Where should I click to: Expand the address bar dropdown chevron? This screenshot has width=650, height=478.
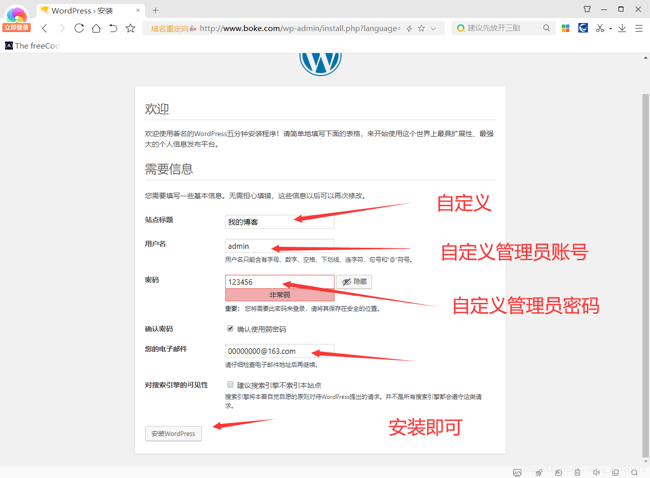(x=434, y=29)
